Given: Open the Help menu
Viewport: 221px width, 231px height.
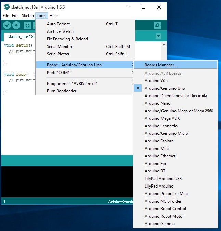Looking at the screenshot, I should click(x=53, y=16).
